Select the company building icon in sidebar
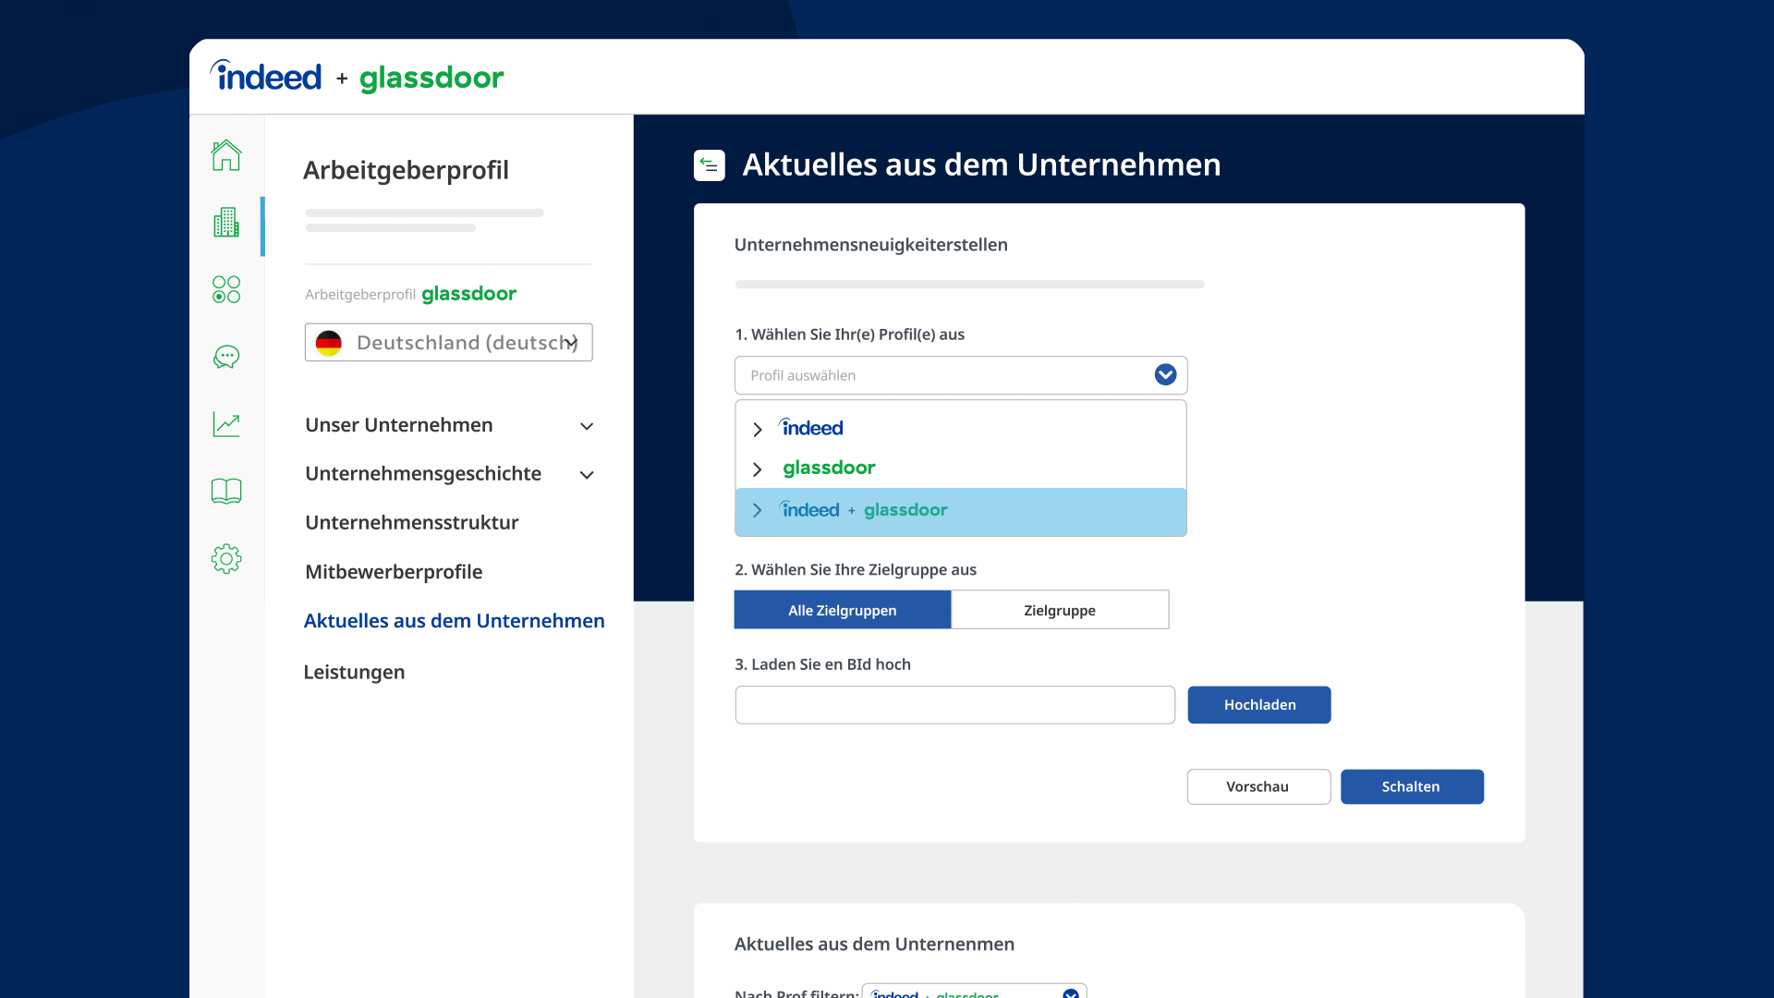This screenshot has width=1774, height=998. click(226, 223)
